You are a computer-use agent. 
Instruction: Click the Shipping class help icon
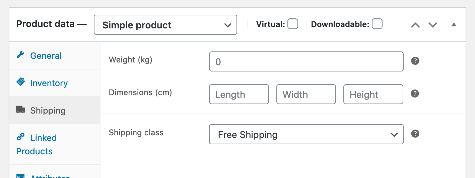tap(415, 134)
